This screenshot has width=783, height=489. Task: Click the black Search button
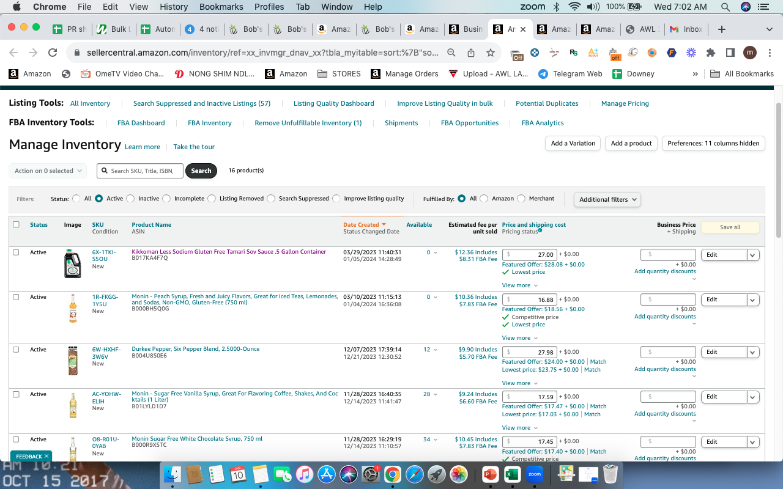(x=201, y=171)
